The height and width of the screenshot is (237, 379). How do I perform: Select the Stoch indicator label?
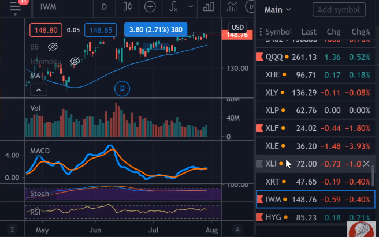pos(39,193)
